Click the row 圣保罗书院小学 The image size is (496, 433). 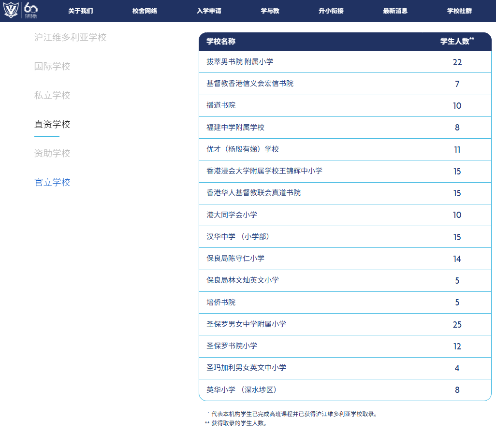345,346
